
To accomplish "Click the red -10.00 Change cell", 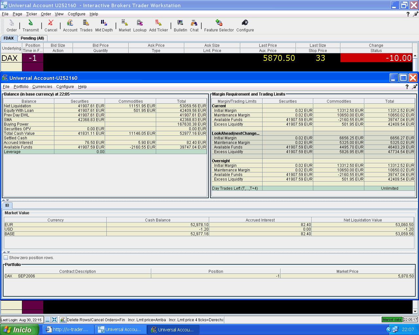I will coord(376,58).
